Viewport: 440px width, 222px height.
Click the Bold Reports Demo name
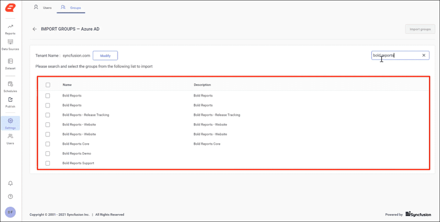(77, 154)
